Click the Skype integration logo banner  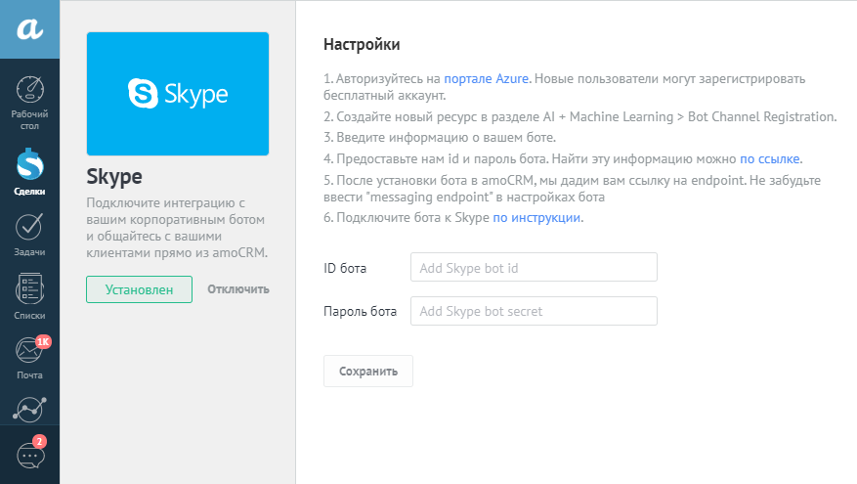[x=178, y=94]
